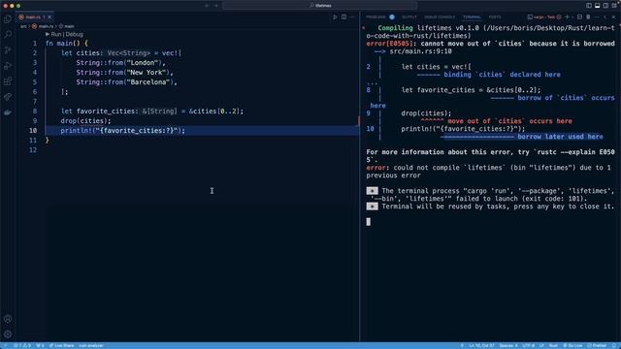Close the main.rs editor tab
The image size is (621, 349).
click(49, 17)
